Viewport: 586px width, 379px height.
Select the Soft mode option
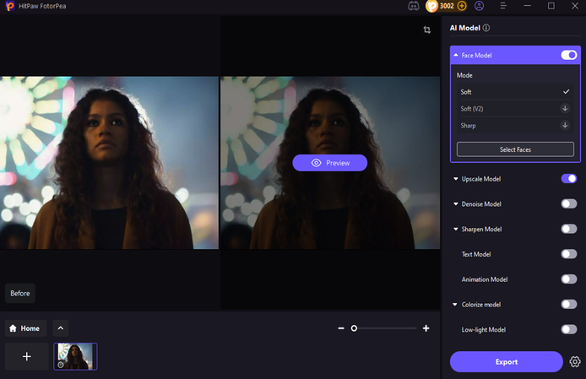[515, 92]
